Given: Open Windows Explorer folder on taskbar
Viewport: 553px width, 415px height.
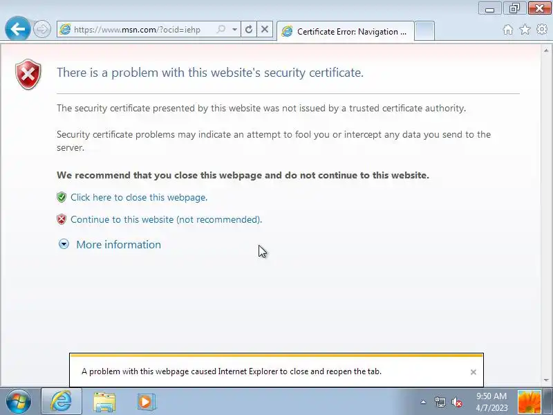Looking at the screenshot, I should [x=104, y=402].
